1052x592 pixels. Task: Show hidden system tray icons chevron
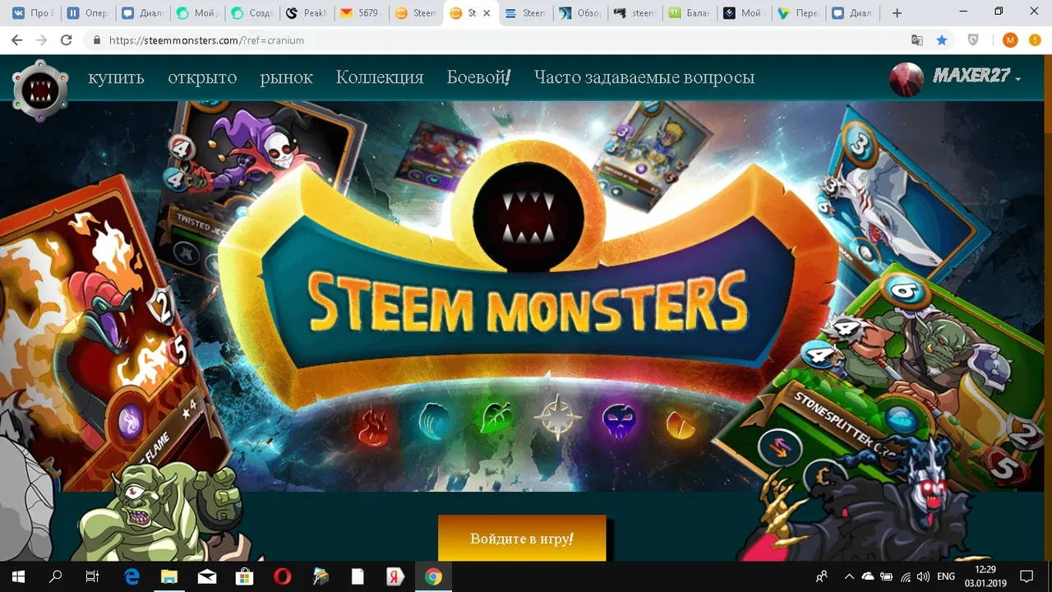(849, 576)
